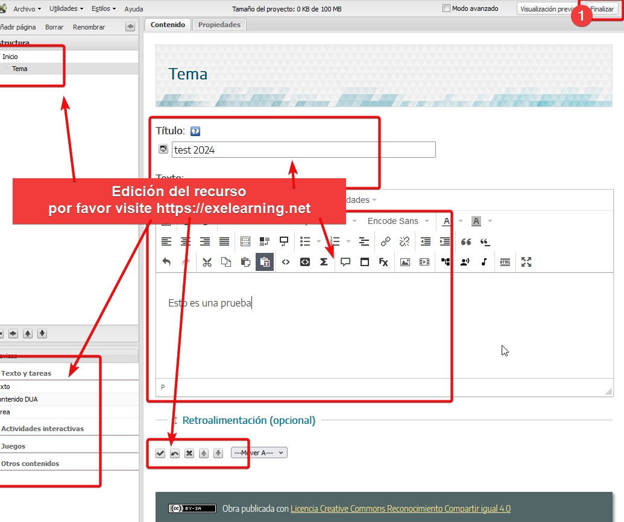Image resolution: width=624 pixels, height=522 pixels.
Task: Toggle fullscreen editor mode icon
Action: coord(526,262)
